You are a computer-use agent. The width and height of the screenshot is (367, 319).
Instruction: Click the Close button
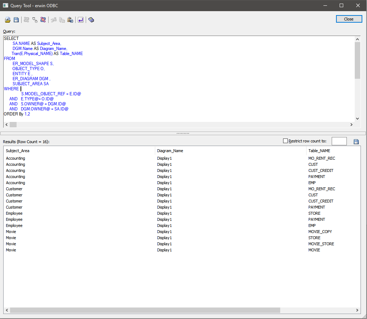349,19
